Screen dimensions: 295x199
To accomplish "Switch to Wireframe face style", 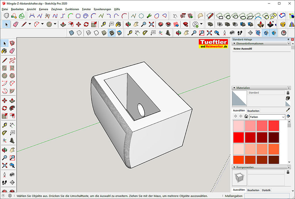I will coord(88,33).
